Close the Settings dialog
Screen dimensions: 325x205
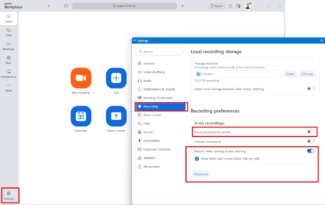point(322,40)
